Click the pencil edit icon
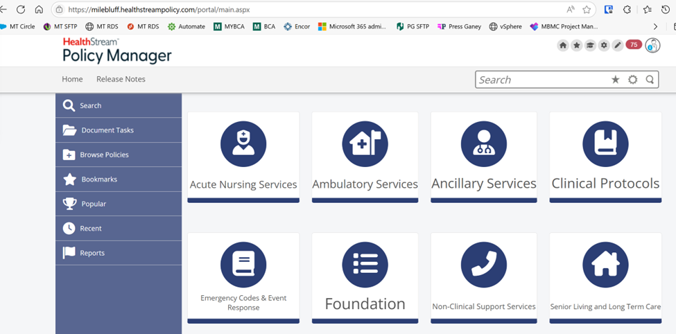The width and height of the screenshot is (676, 334). tap(617, 45)
